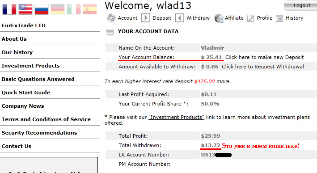The height and width of the screenshot is (173, 317).
Task: Click here to Request Withdrawal link
Action: [263, 67]
